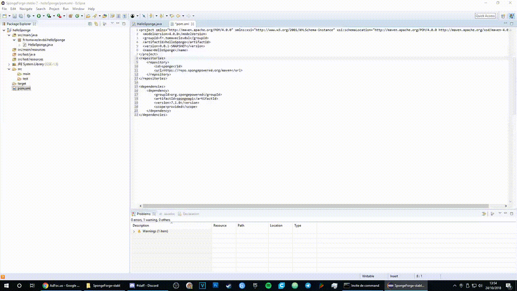Expand the Warnings (1 item) row

[134, 231]
